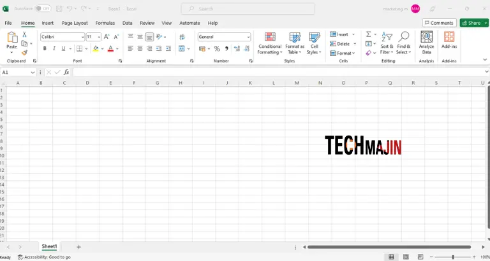This screenshot has height=261, width=490.
Task: Decrease font size with small A
Action: [116, 37]
